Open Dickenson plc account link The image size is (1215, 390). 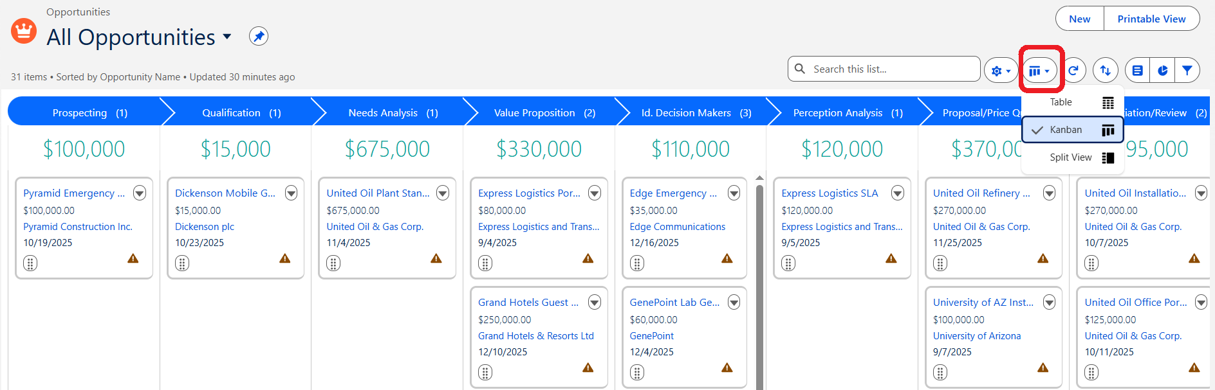[x=205, y=227]
